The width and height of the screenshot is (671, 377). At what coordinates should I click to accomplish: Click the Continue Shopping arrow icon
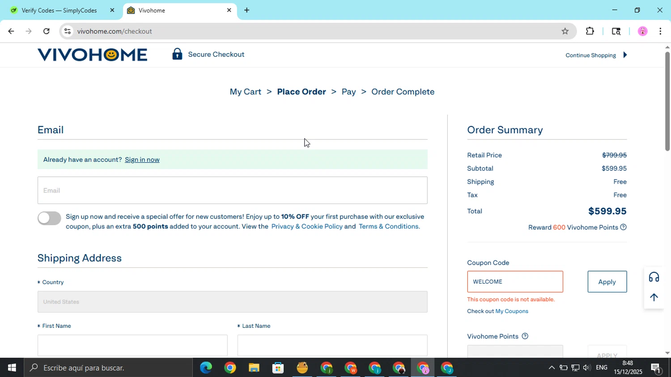coord(625,55)
